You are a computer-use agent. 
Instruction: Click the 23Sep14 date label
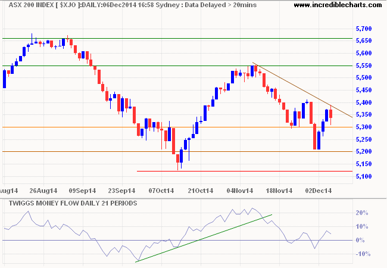point(121,191)
